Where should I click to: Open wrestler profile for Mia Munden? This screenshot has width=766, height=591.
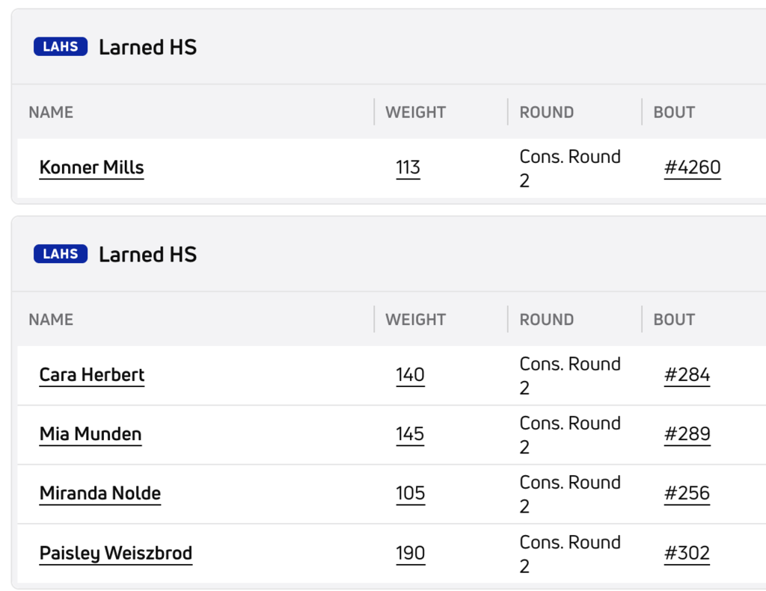tap(90, 434)
